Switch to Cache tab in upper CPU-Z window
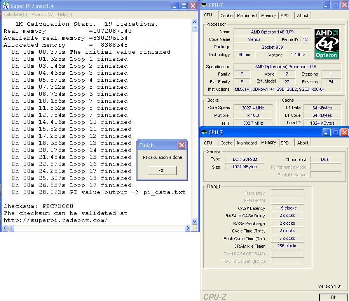Image resolution: width=349 pixels, height=301 pixels. pyautogui.click(x=226, y=16)
